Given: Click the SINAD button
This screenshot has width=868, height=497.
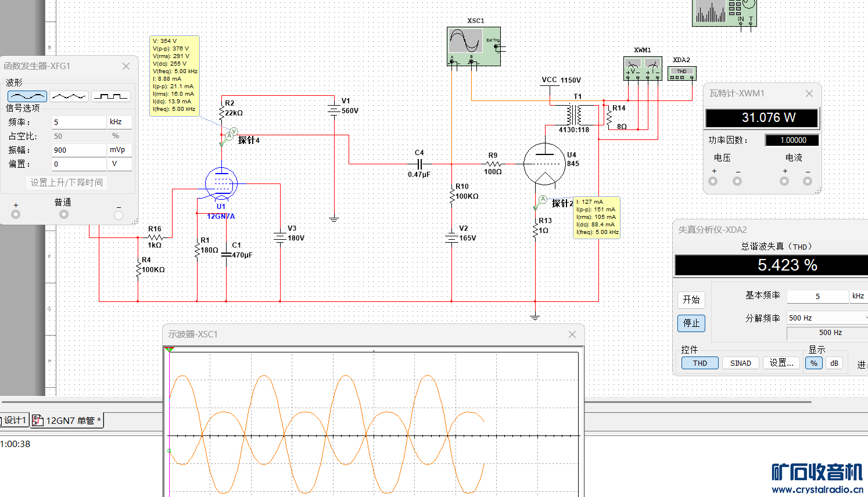Looking at the screenshot, I should tap(740, 363).
